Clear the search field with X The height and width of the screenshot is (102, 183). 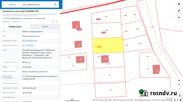tap(52, 5)
